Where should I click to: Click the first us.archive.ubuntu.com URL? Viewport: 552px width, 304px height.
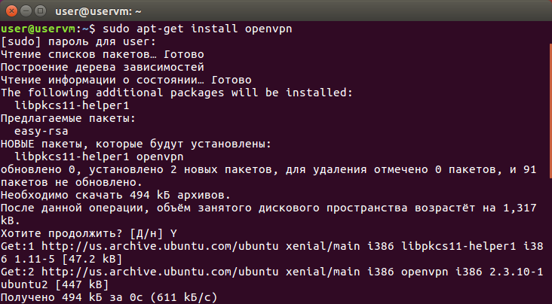pos(160,246)
